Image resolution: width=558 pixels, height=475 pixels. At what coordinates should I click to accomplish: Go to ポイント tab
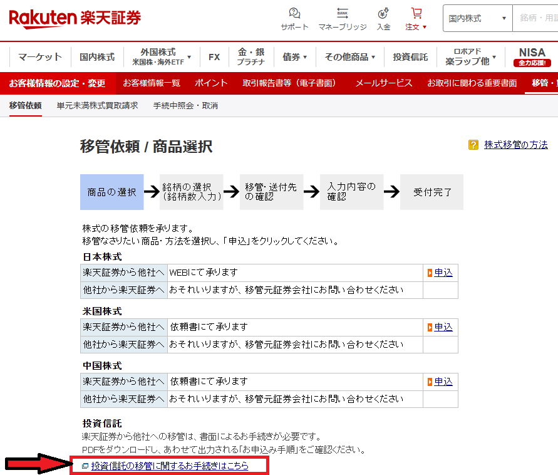tap(211, 83)
